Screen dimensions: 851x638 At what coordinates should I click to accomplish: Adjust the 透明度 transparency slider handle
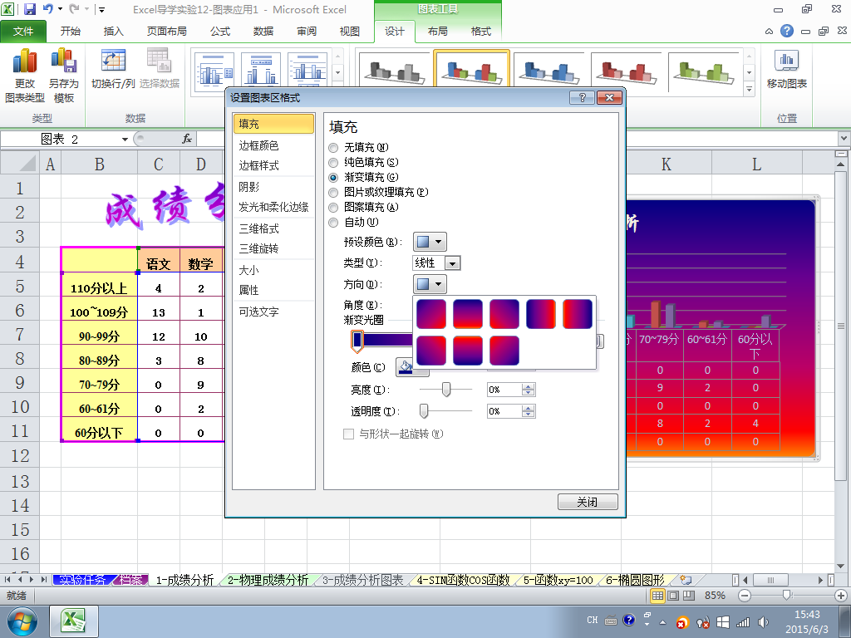pyautogui.click(x=424, y=411)
